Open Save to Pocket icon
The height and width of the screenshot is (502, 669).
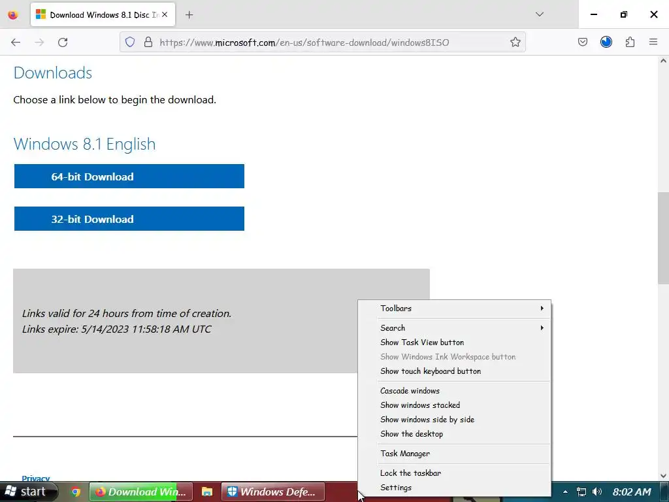click(582, 42)
